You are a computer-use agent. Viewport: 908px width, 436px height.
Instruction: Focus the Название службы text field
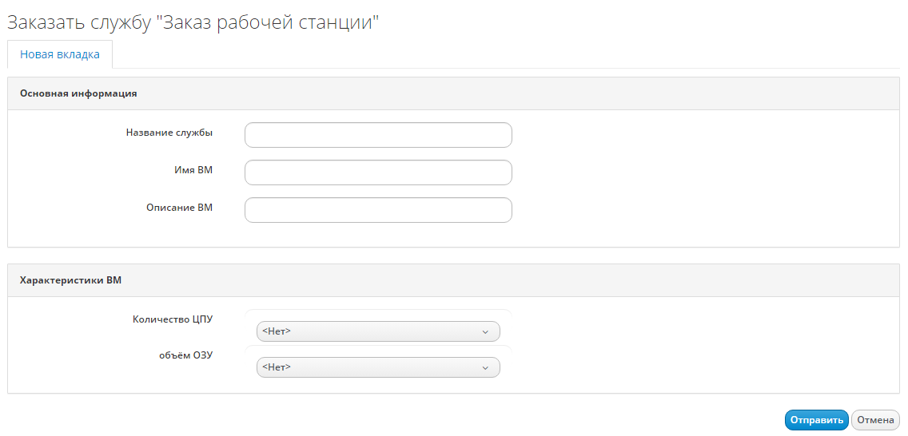point(378,135)
